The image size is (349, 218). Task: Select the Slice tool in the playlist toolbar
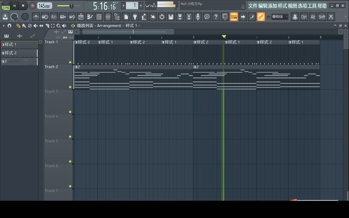tap(47, 25)
